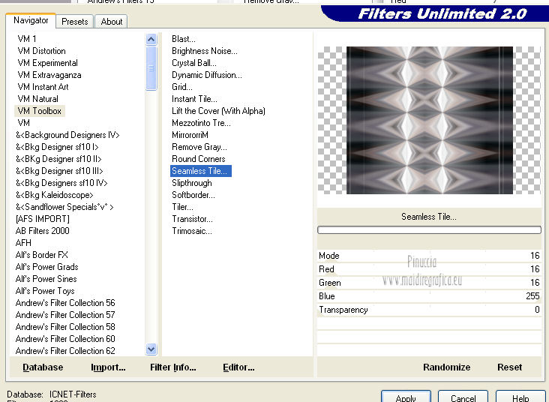Image resolution: width=549 pixels, height=402 pixels.
Task: Click the category list scroll up arrow
Action: click(x=151, y=39)
